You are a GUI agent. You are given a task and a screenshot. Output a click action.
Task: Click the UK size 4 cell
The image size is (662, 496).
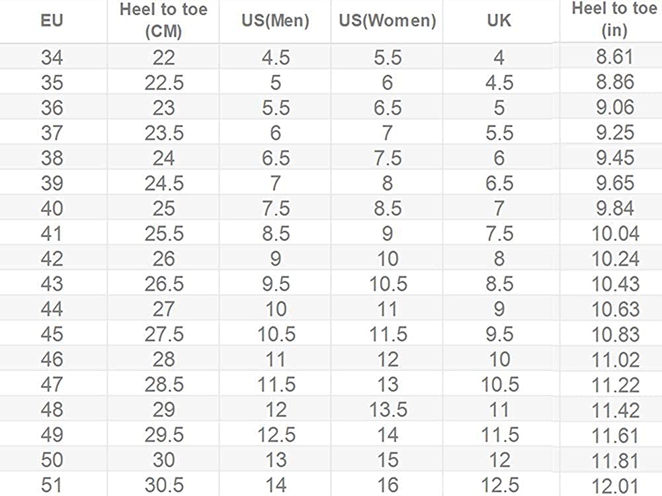(x=499, y=57)
